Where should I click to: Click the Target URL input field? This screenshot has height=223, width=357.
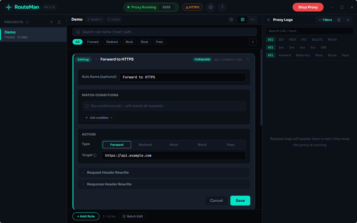click(173, 156)
